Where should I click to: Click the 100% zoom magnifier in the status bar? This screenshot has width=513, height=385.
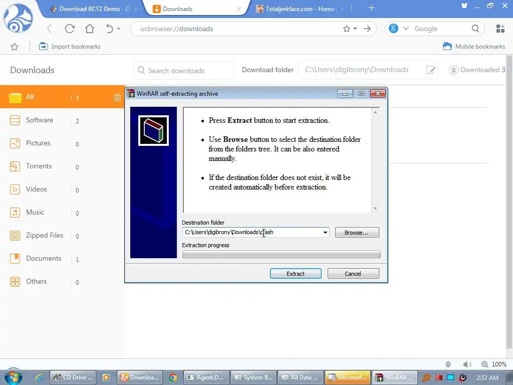pos(484,364)
